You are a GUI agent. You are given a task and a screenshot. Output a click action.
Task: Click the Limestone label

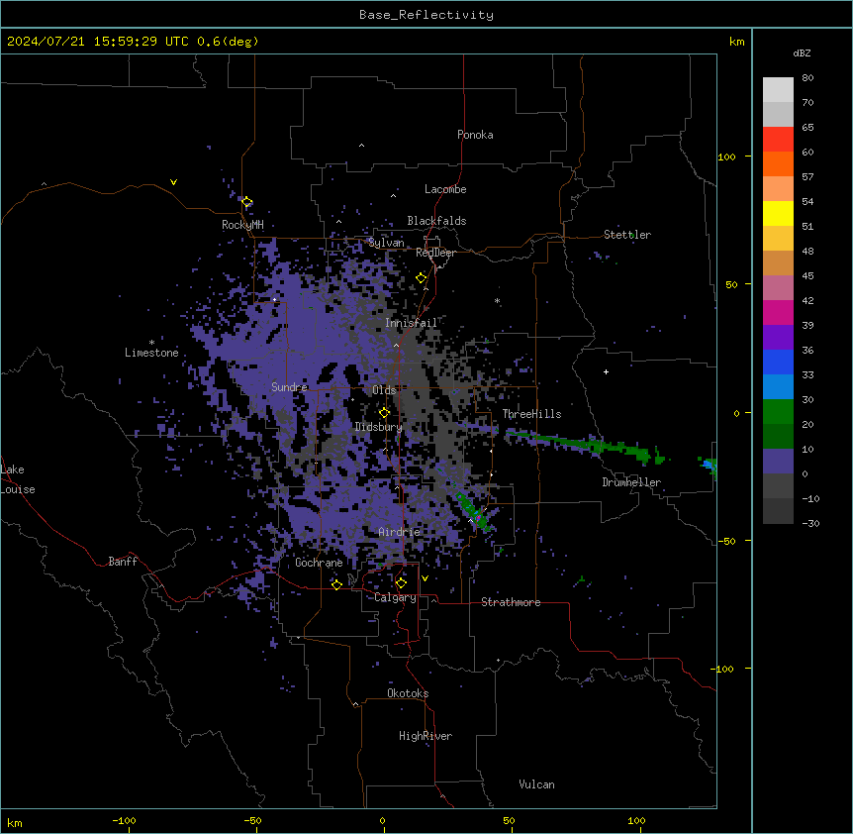click(x=151, y=353)
